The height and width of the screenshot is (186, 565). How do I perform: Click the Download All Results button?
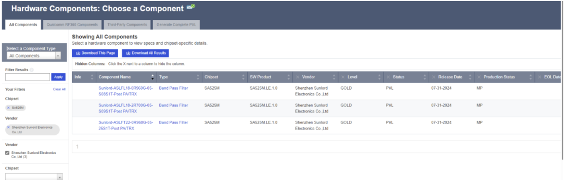[x=146, y=53]
